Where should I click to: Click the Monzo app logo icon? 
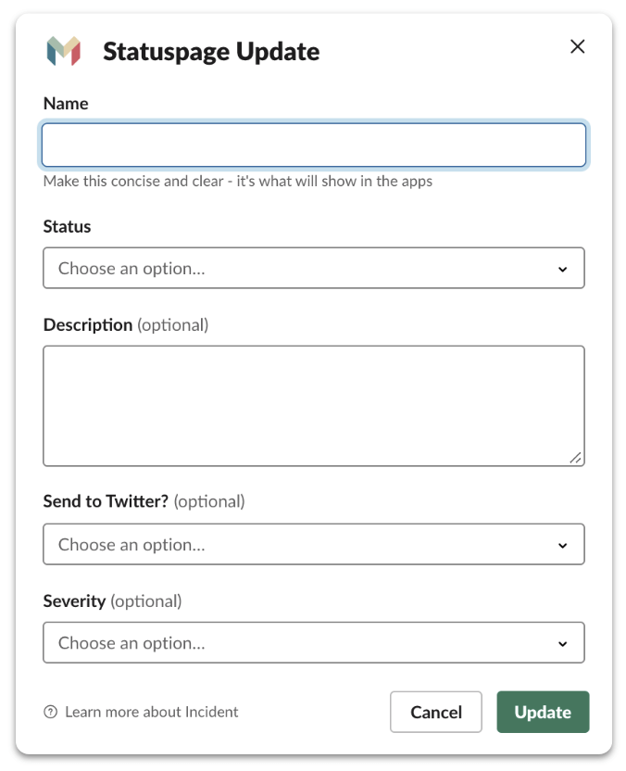point(63,51)
